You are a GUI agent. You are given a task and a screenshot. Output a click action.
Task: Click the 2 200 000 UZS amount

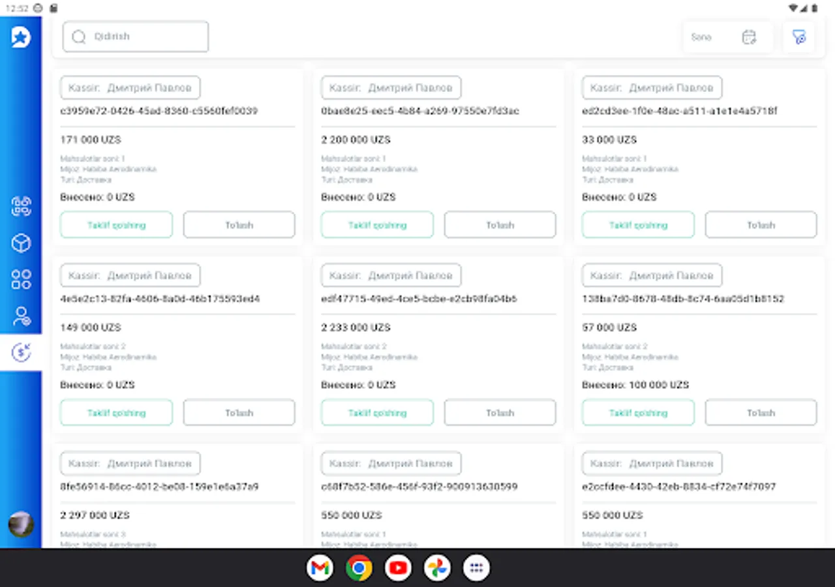coord(356,140)
